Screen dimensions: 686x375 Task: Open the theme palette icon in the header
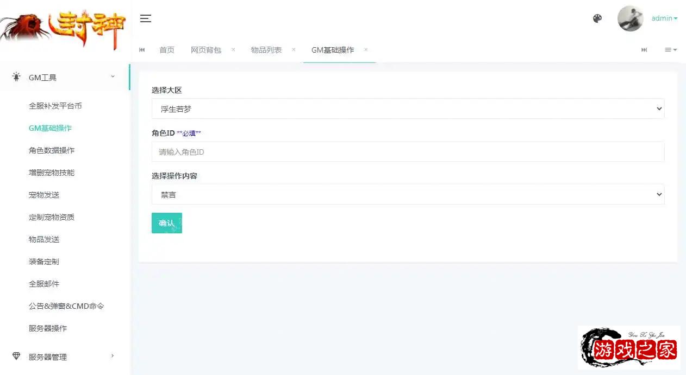click(597, 18)
